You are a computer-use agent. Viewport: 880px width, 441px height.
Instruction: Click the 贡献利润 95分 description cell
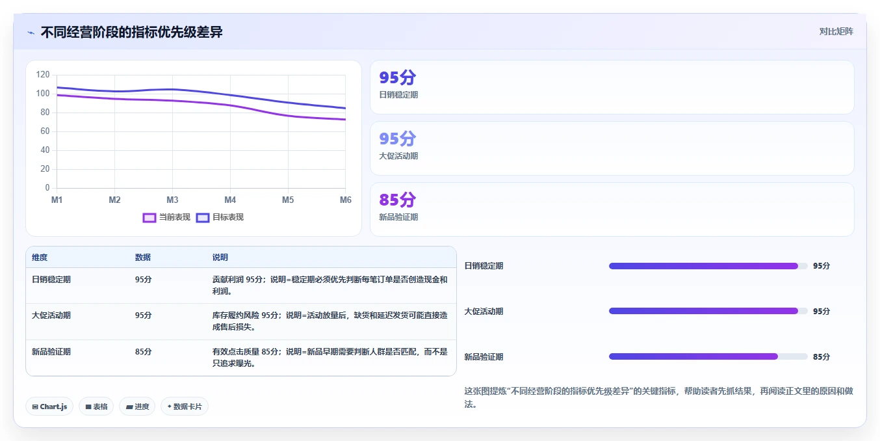coord(330,286)
